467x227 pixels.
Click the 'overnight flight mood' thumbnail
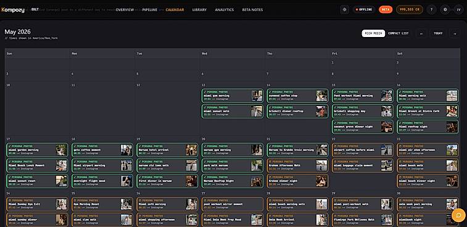coord(126,181)
